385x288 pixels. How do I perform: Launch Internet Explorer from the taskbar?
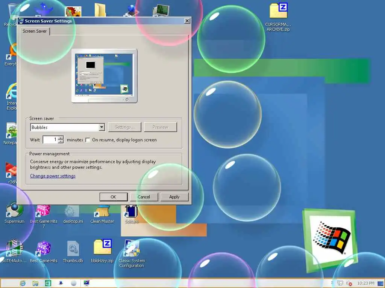(23, 283)
